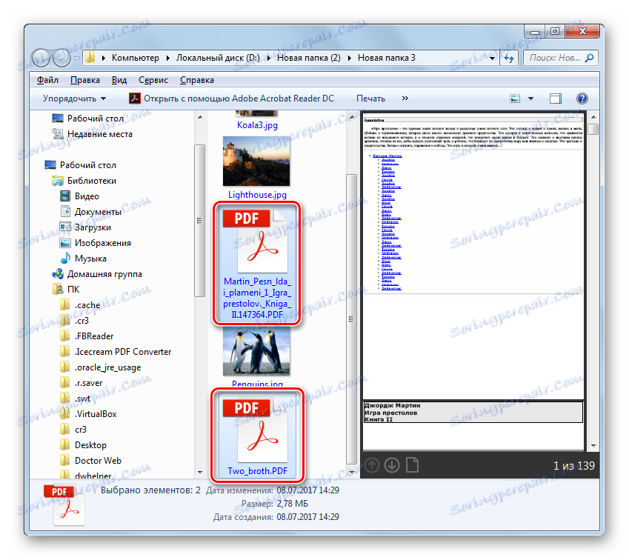Viewport: 629px width, 560px height.
Task: Open the Правка menu
Action: (x=85, y=80)
